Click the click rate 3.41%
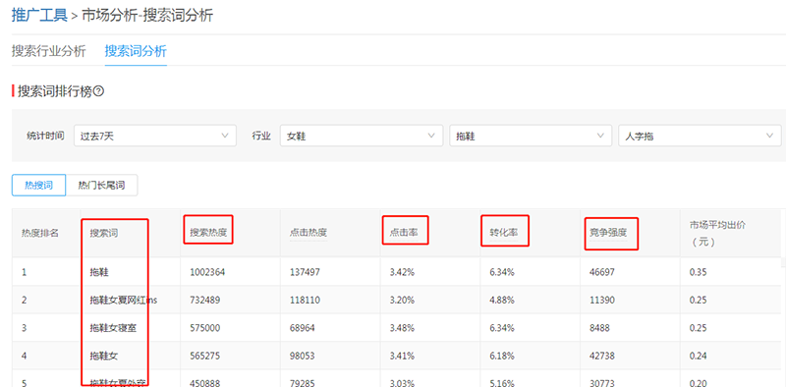Screen dimensions: 786x387 (402, 356)
